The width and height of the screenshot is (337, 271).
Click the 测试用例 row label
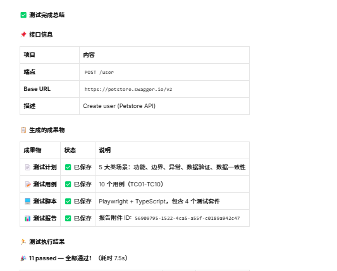point(45,184)
